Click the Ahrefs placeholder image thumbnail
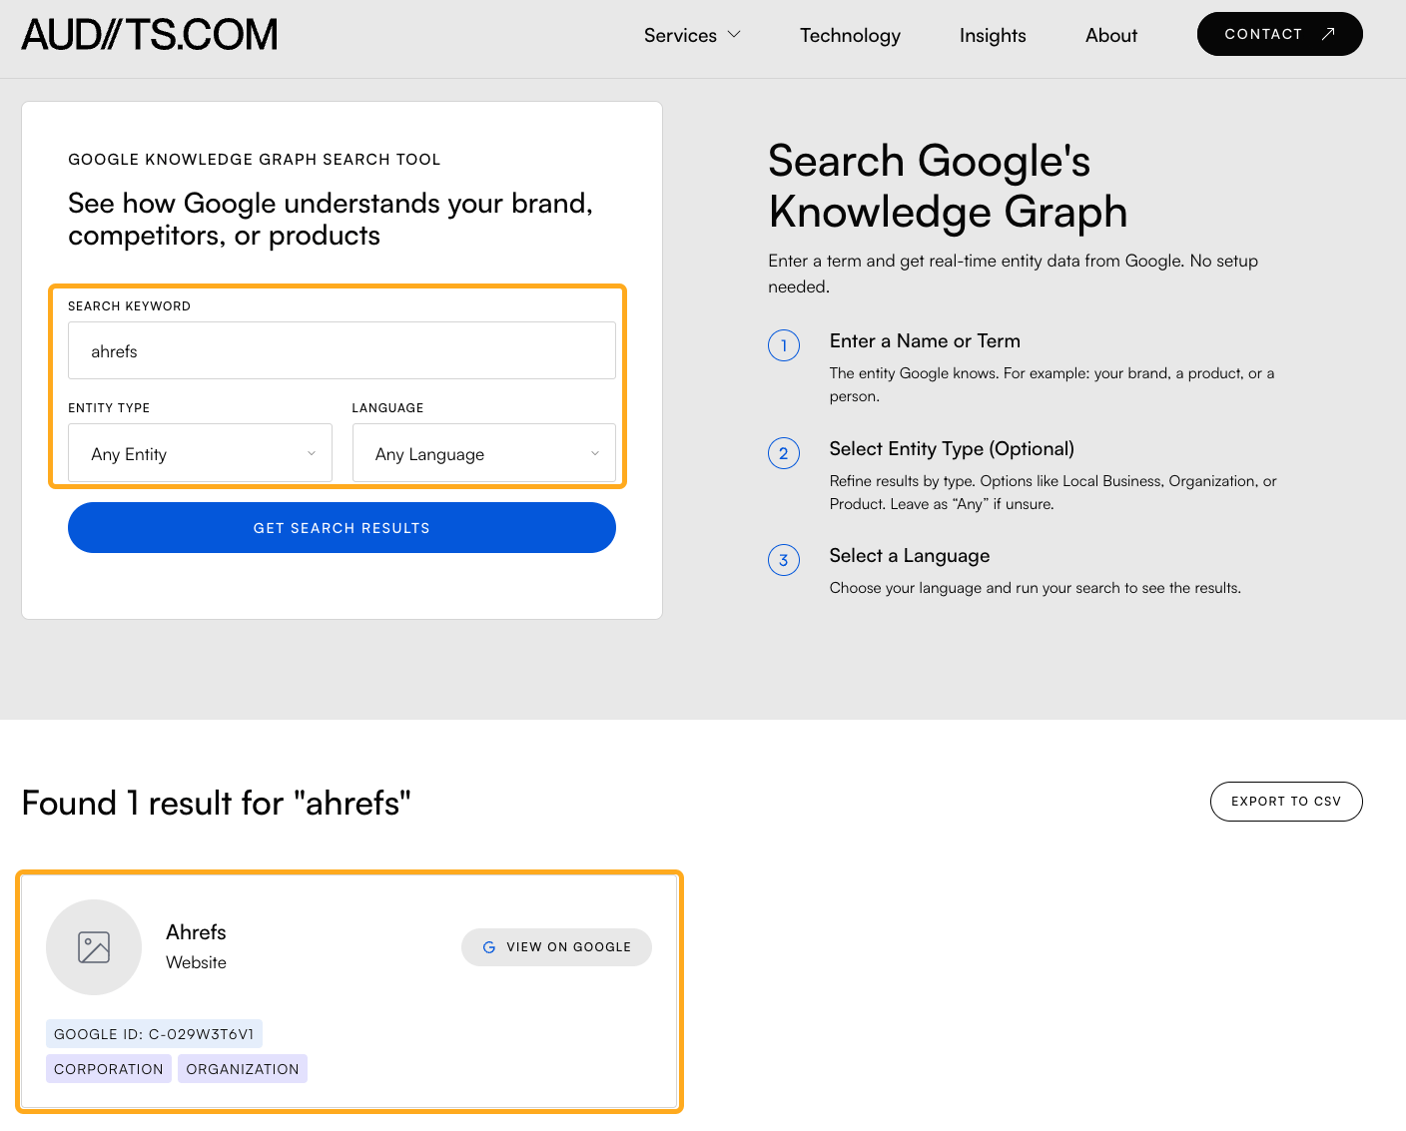Image resolution: width=1406 pixels, height=1131 pixels. pos(94,947)
